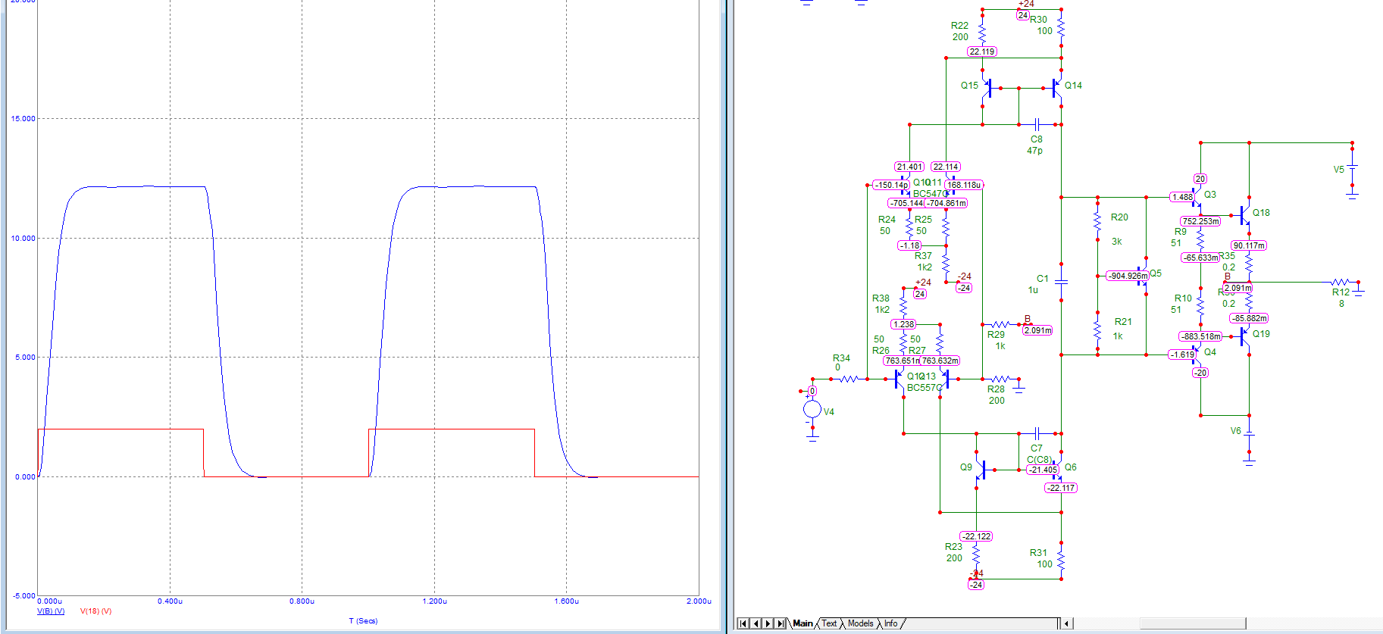Image resolution: width=1383 pixels, height=634 pixels.
Task: Go to next schematic page arrow
Action: pyautogui.click(x=768, y=623)
